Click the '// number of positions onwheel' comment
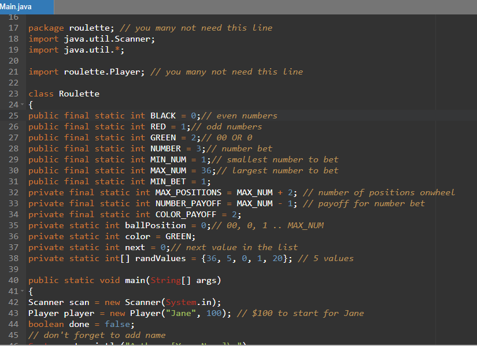477x346 pixels. point(379,192)
